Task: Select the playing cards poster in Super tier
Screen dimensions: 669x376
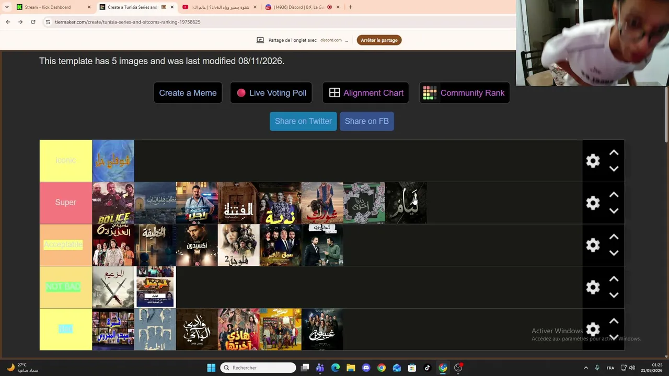Action: coord(364,203)
